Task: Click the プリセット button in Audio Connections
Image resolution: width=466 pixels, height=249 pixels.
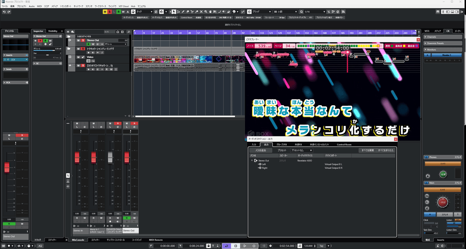Action: pyautogui.click(x=282, y=150)
